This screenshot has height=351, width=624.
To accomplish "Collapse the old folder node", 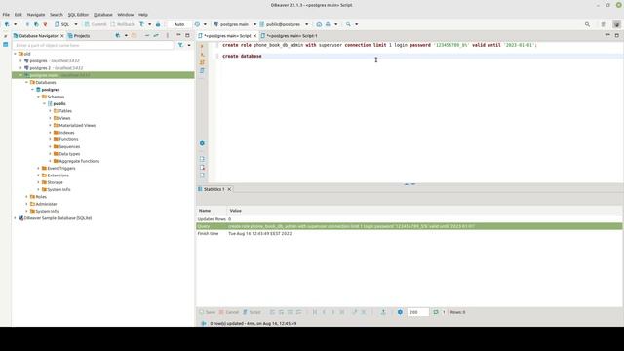I will pyautogui.click(x=16, y=54).
